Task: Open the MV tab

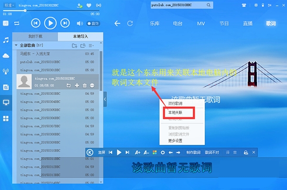Action: (201, 23)
